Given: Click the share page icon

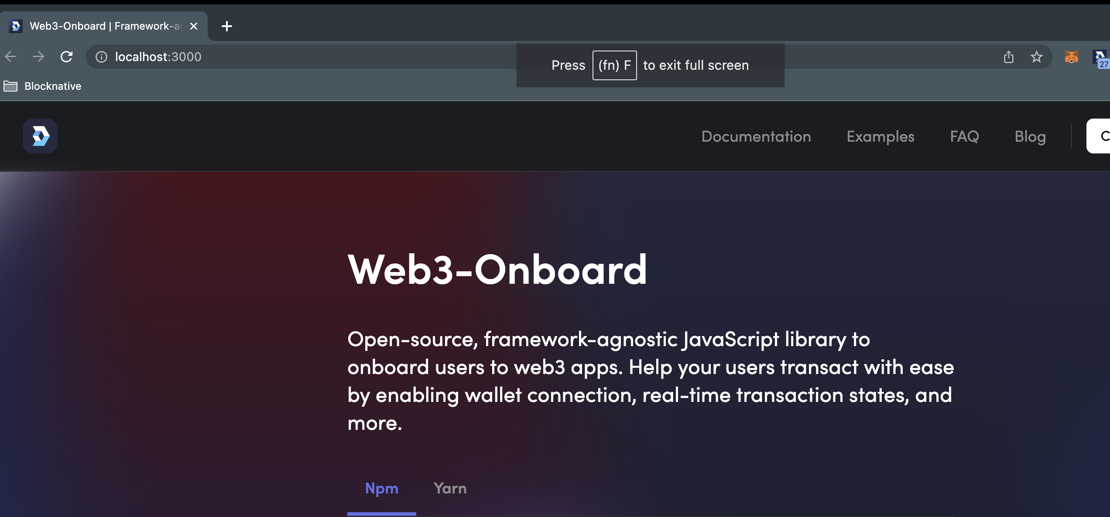Looking at the screenshot, I should [x=1008, y=57].
